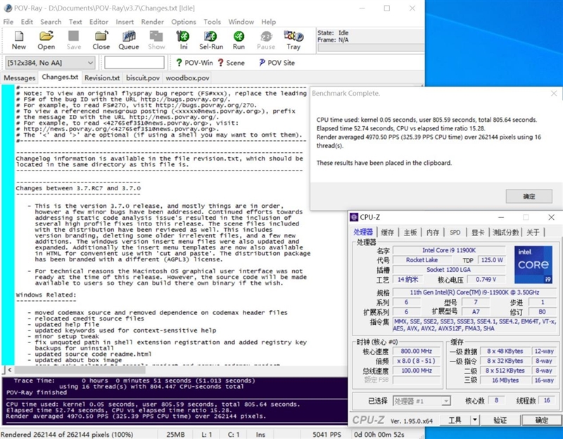Click the command-line options input field

(134, 63)
